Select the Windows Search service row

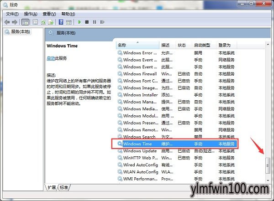[x=176, y=137]
